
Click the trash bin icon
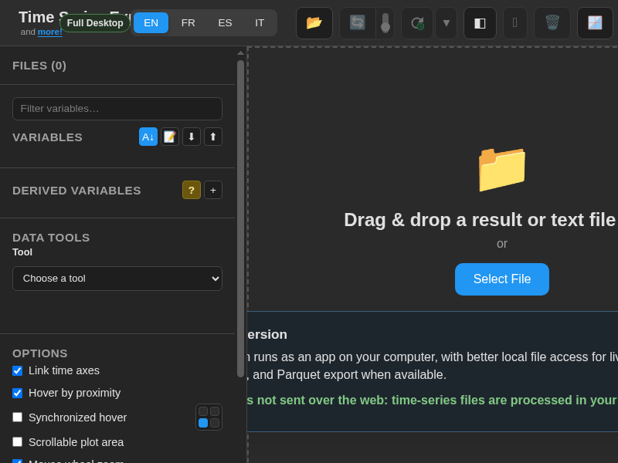point(552,23)
